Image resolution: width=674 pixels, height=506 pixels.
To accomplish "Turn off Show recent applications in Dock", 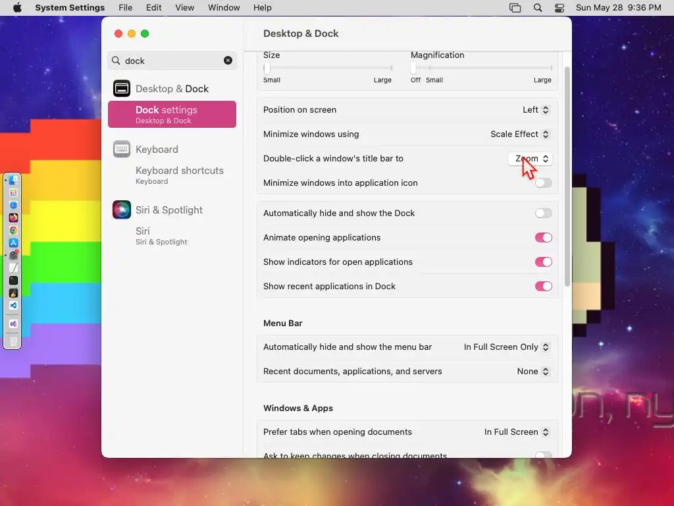I will tap(543, 286).
